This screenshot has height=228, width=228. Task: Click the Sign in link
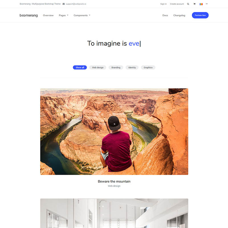point(163,4)
